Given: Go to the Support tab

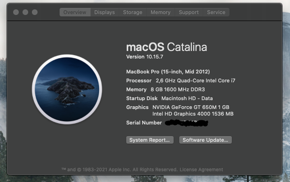Looking at the screenshot, I should (x=189, y=12).
